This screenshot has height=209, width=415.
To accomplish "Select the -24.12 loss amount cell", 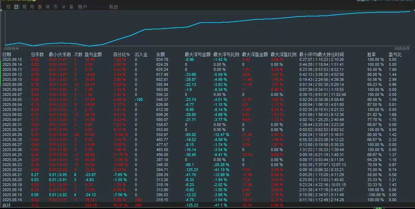I will [x=90, y=195].
